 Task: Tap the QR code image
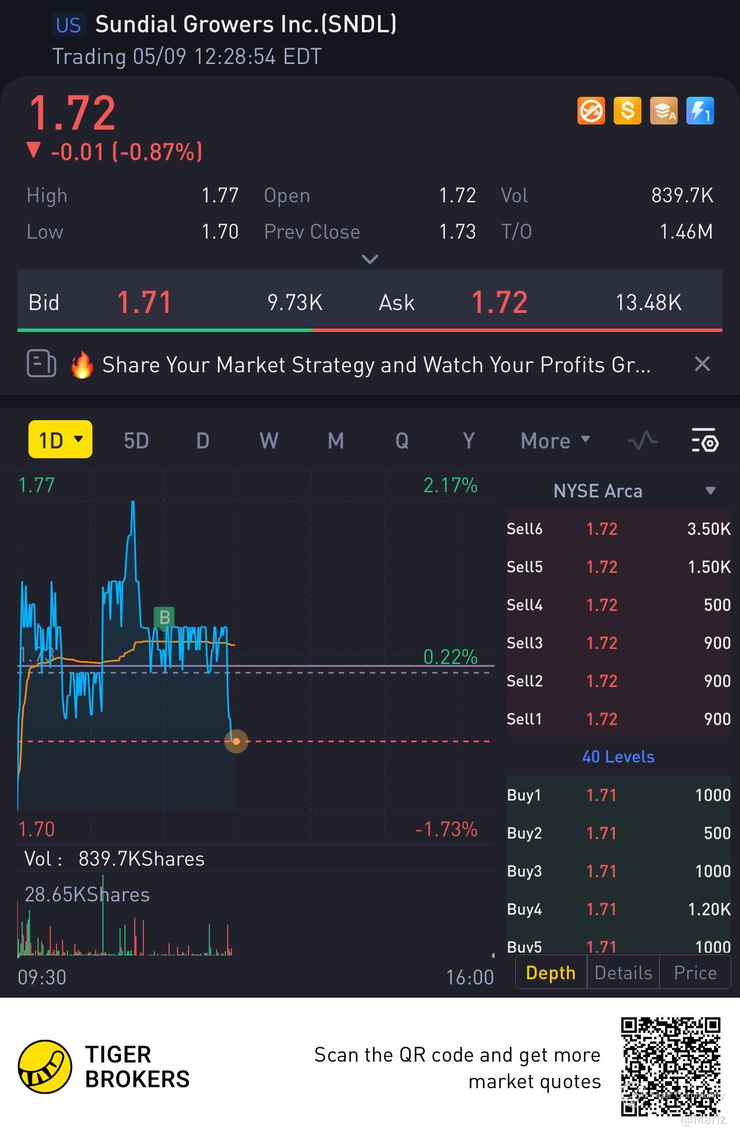click(x=671, y=1066)
